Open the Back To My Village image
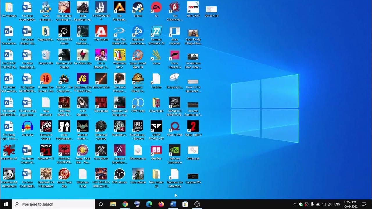The image size is (372, 209). (193, 37)
